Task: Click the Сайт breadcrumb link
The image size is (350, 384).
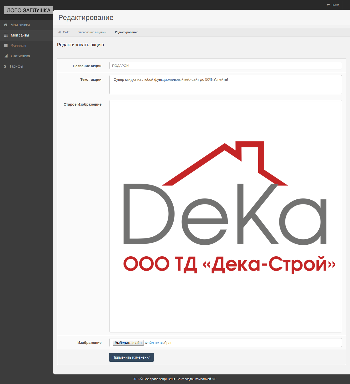Action: click(x=66, y=32)
